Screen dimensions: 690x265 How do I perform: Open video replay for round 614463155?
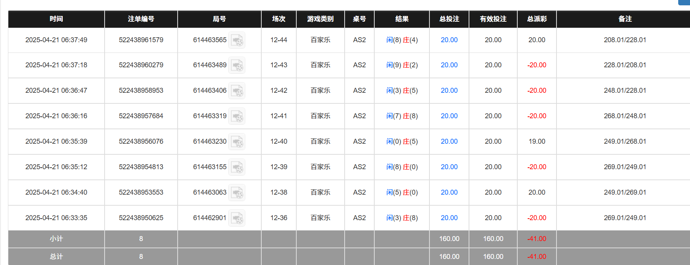click(238, 167)
